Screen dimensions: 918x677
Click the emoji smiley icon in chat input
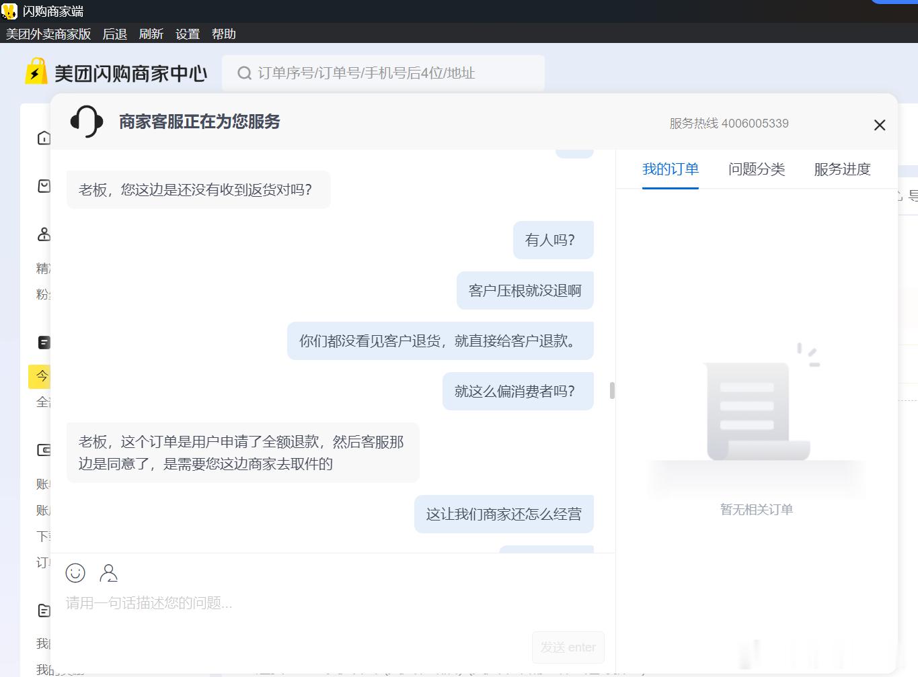coord(75,573)
